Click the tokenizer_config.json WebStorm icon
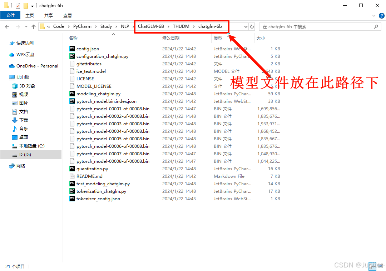Viewport: 386px width, 271px height. click(x=72, y=199)
